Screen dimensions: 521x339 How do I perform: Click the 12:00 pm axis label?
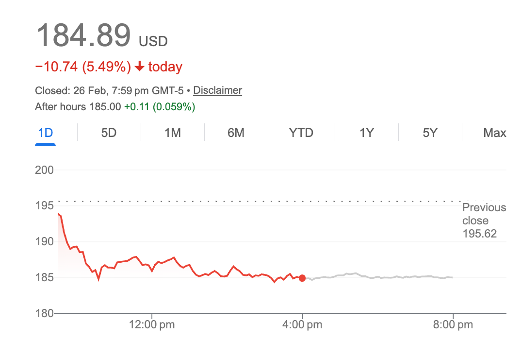[x=152, y=324]
